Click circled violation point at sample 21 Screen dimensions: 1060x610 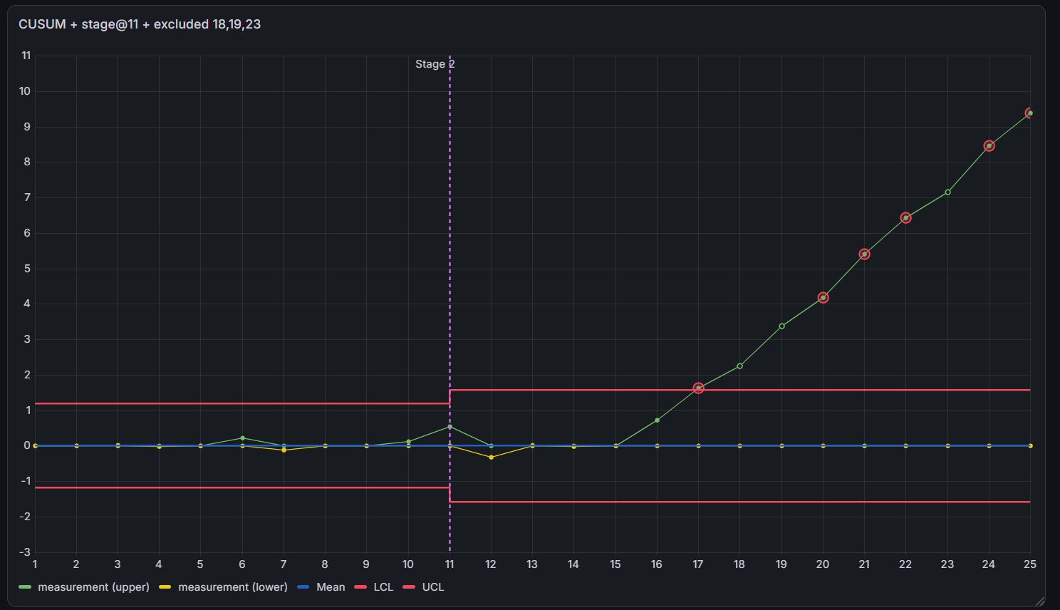point(864,254)
